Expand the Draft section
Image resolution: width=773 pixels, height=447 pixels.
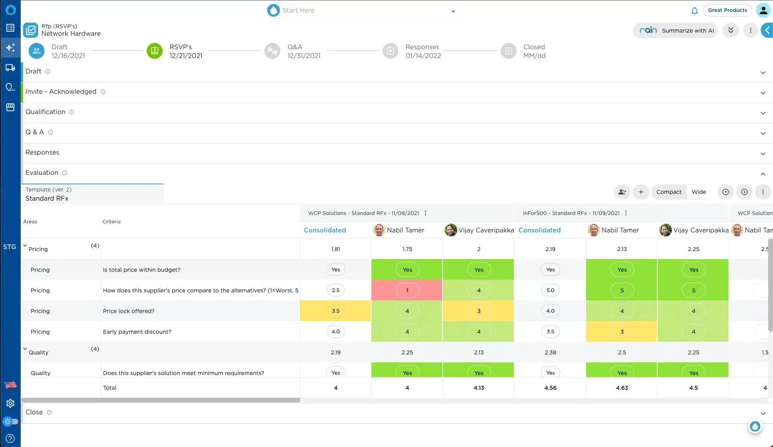[x=763, y=73]
